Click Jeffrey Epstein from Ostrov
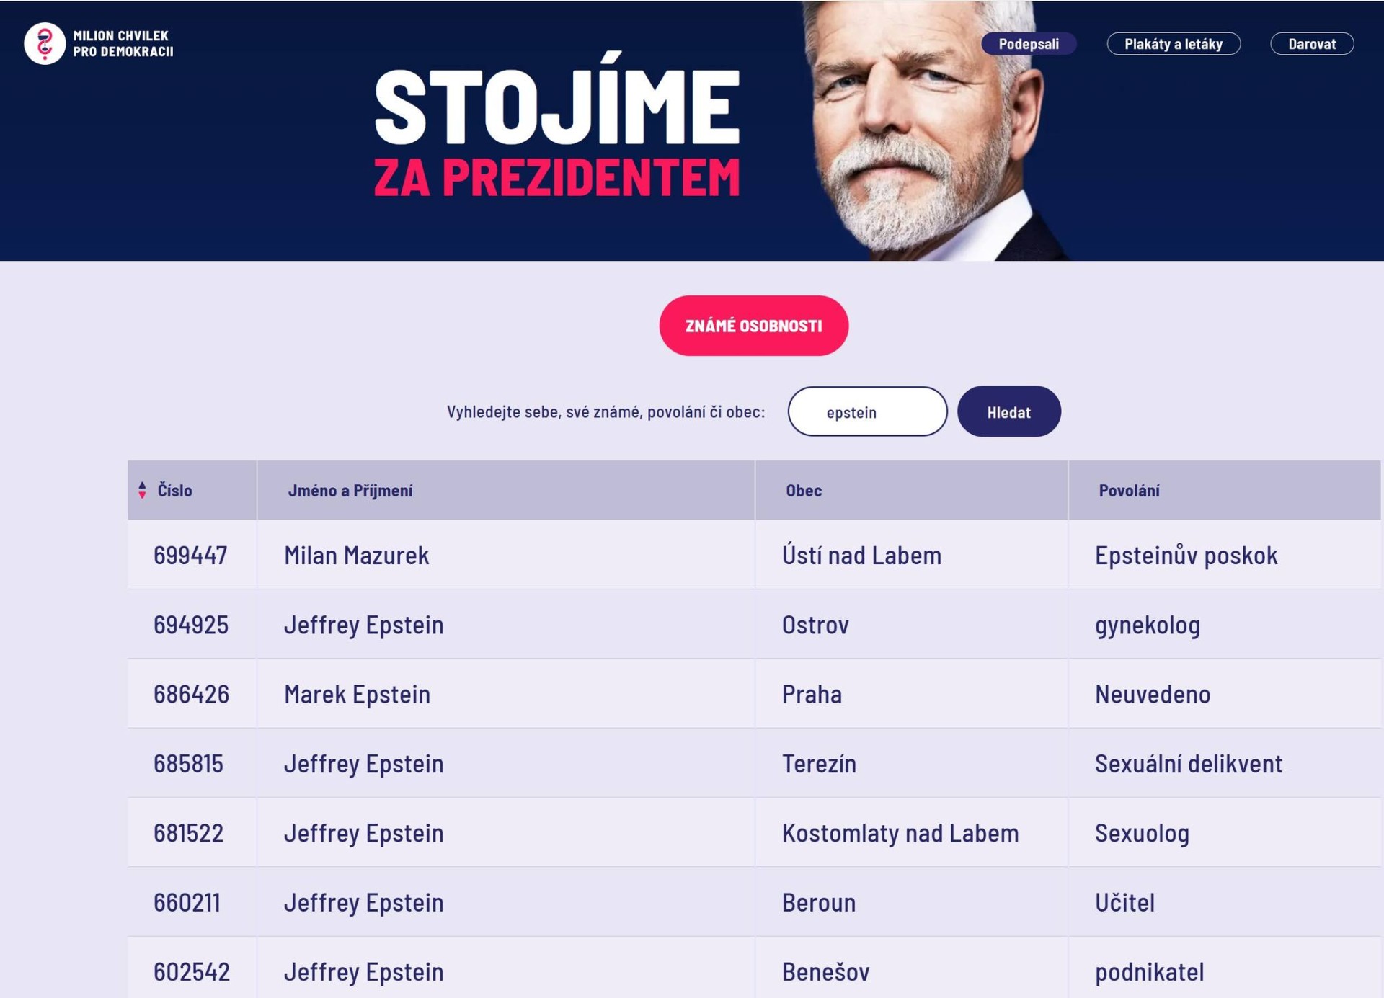 [x=365, y=625]
